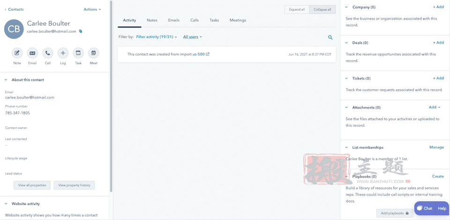Click the left sidebar scrollbar
This screenshot has height=220, width=450.
pyautogui.click(x=111, y=96)
